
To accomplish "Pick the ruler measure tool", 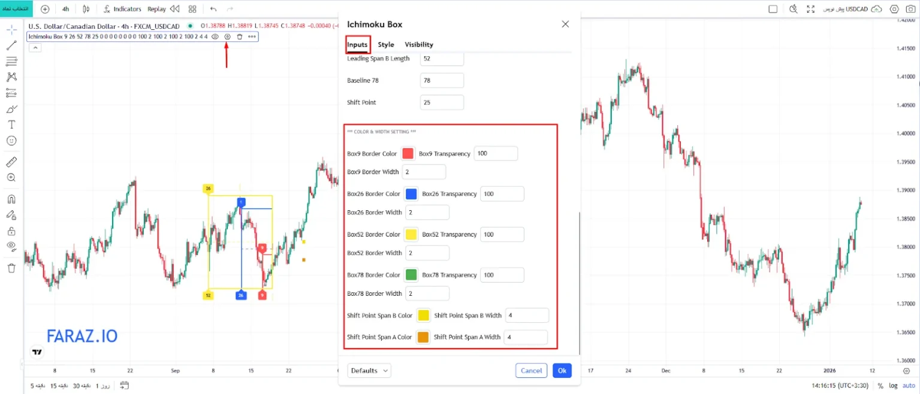I will pos(11,162).
